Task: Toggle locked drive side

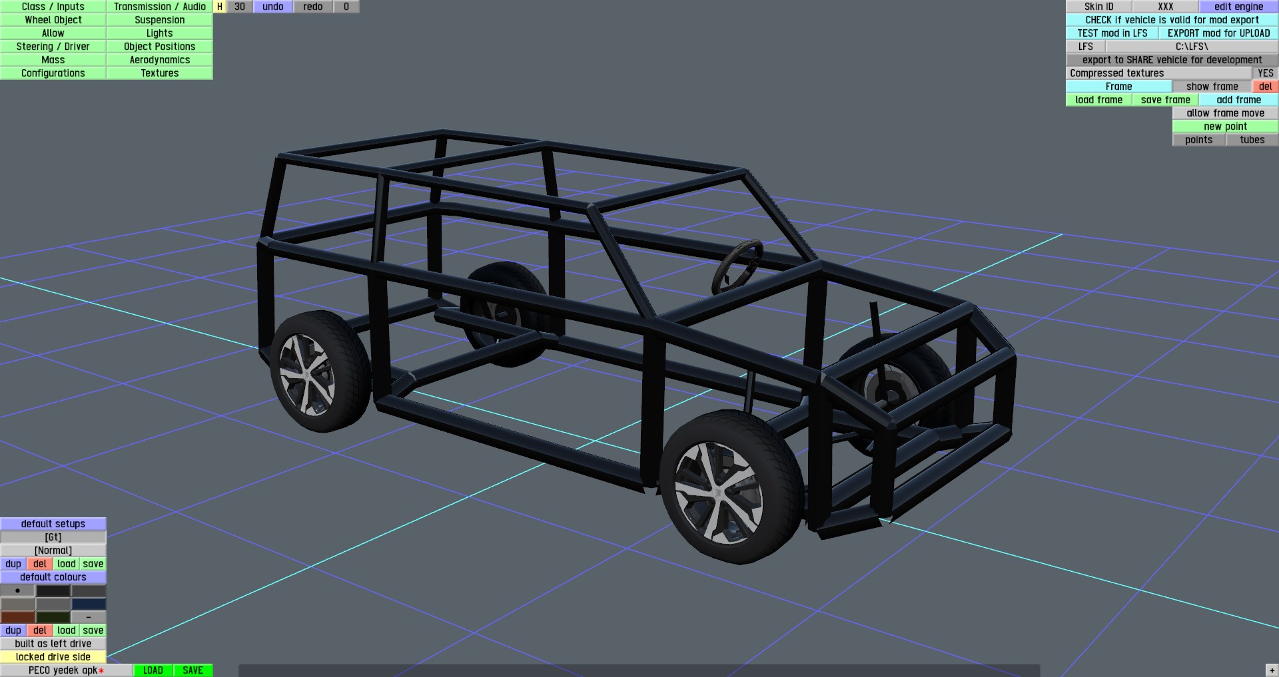Action: tap(53, 657)
